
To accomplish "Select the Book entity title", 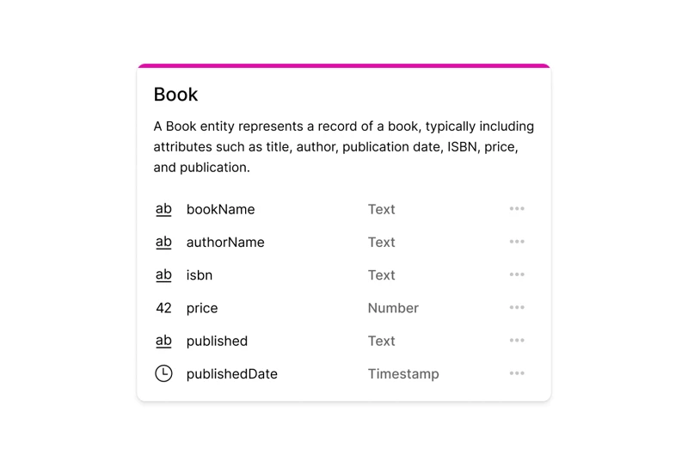I will (175, 95).
